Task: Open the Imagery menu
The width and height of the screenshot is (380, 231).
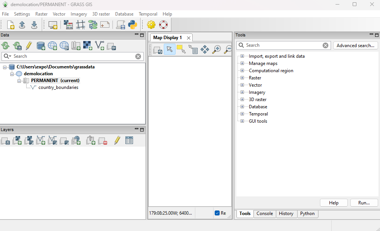Action: (x=79, y=14)
